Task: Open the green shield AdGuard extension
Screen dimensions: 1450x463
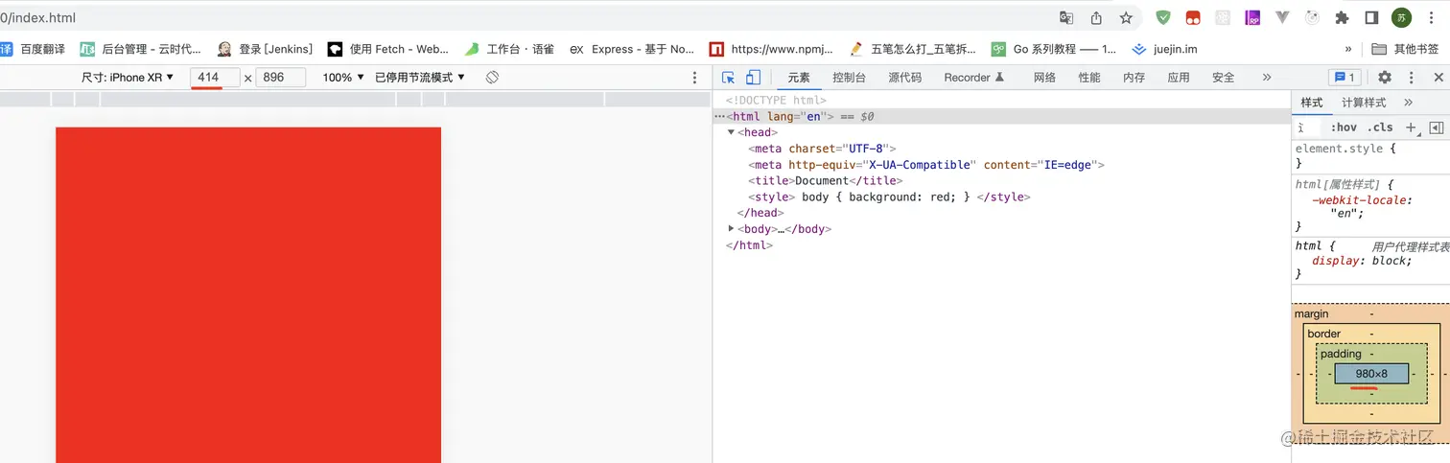Action: point(1163,17)
